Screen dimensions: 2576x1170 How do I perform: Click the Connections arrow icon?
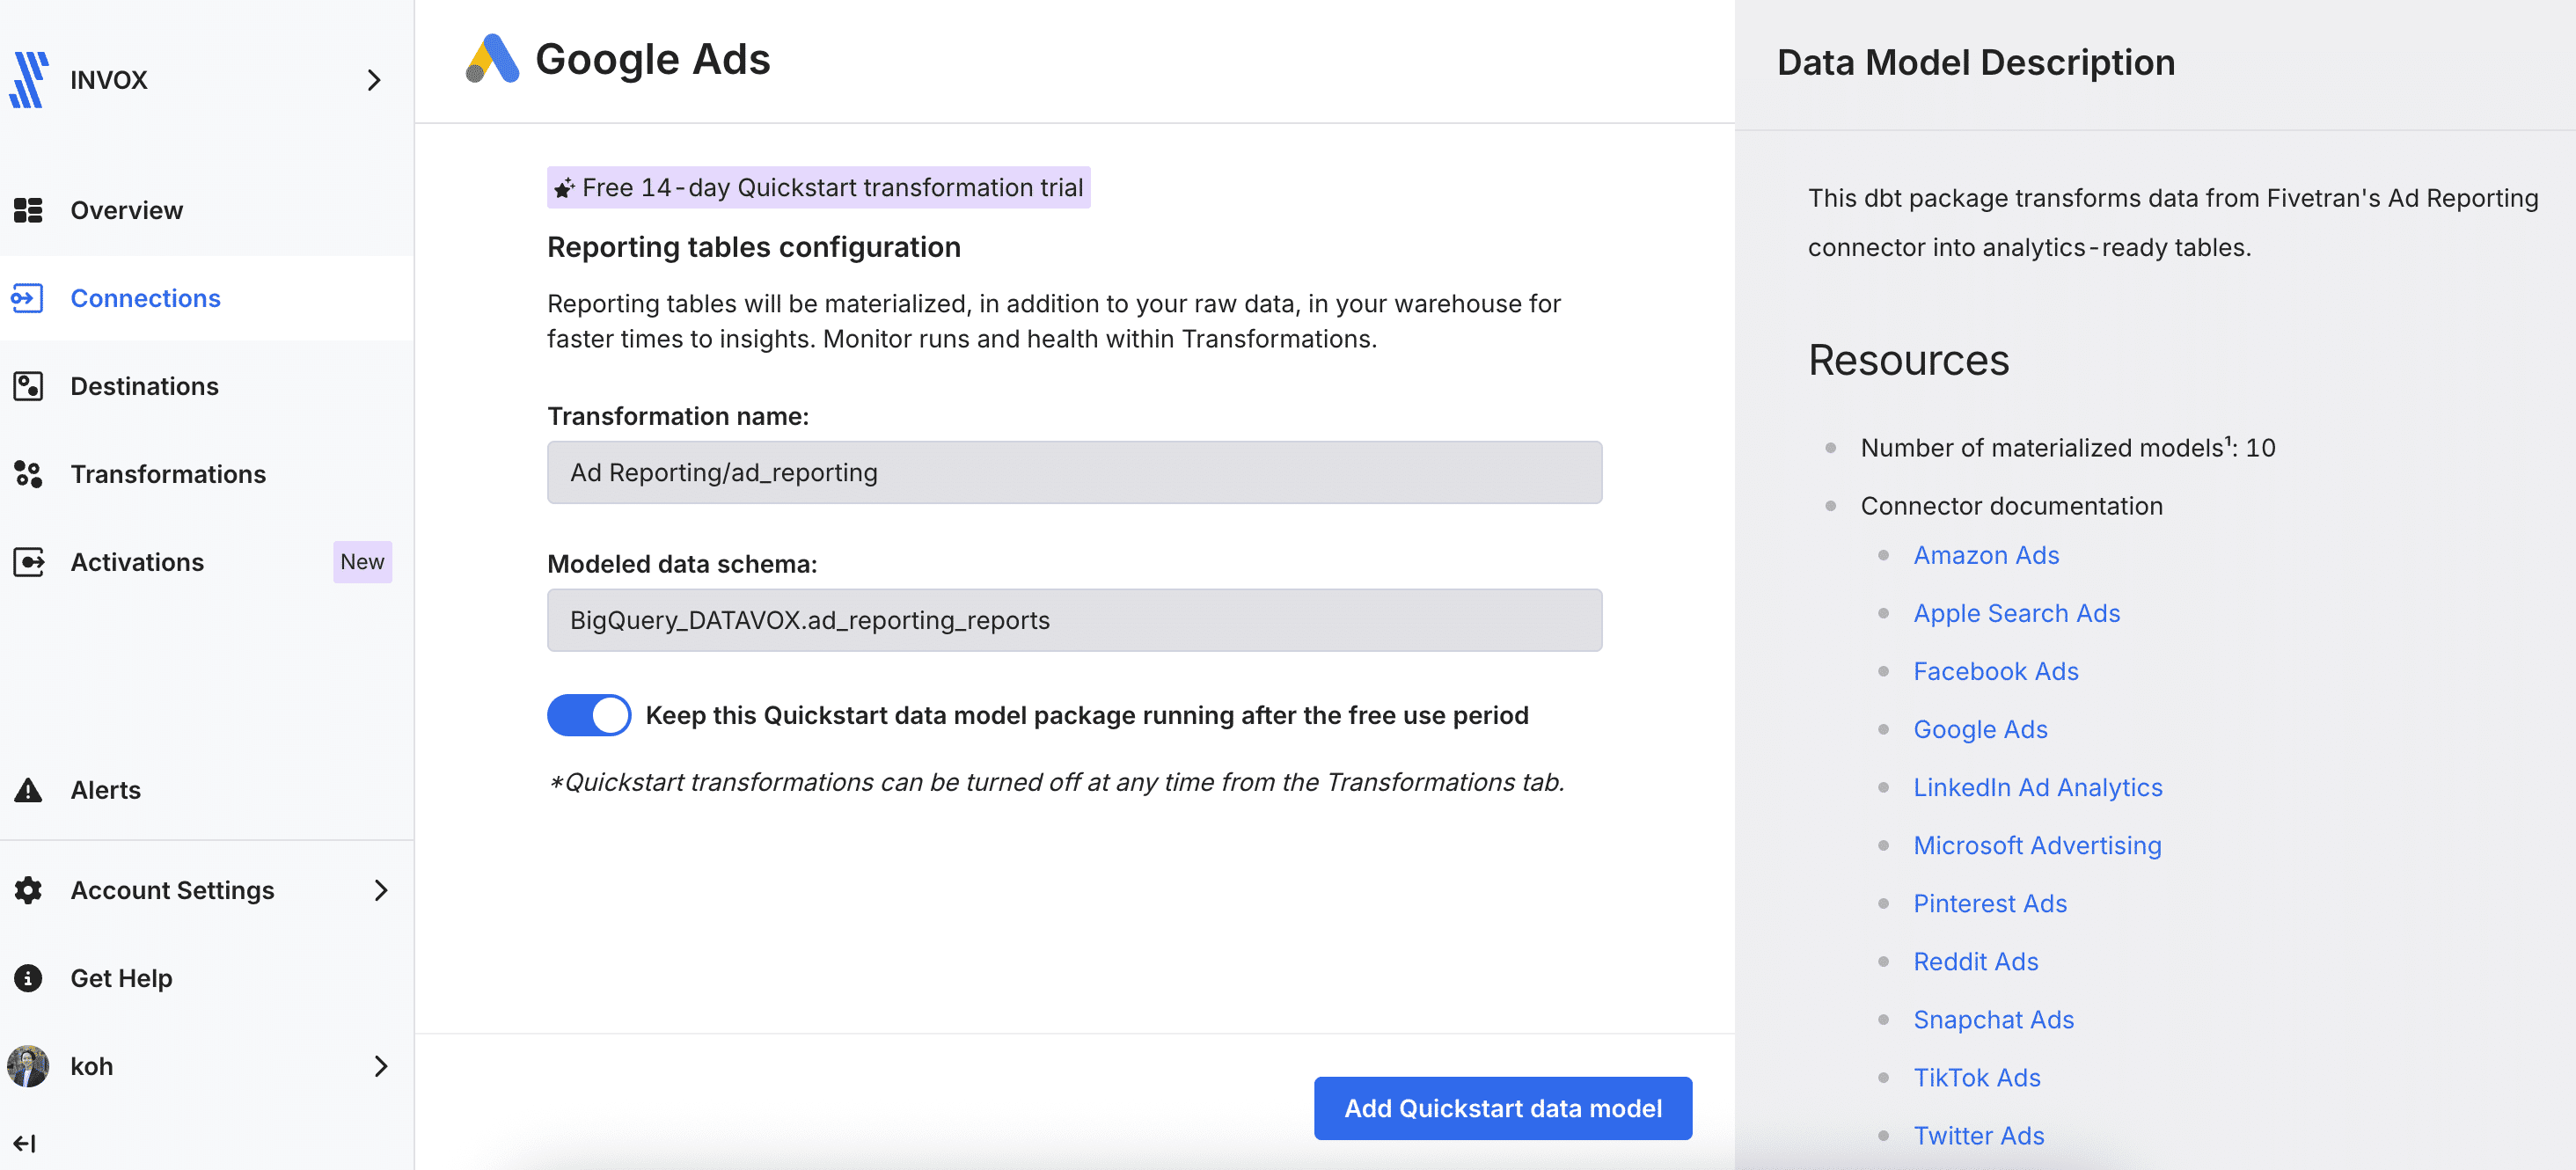coord(27,298)
